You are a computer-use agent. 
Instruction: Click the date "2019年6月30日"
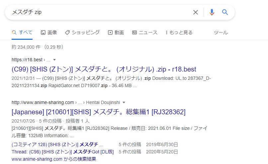point(162,144)
